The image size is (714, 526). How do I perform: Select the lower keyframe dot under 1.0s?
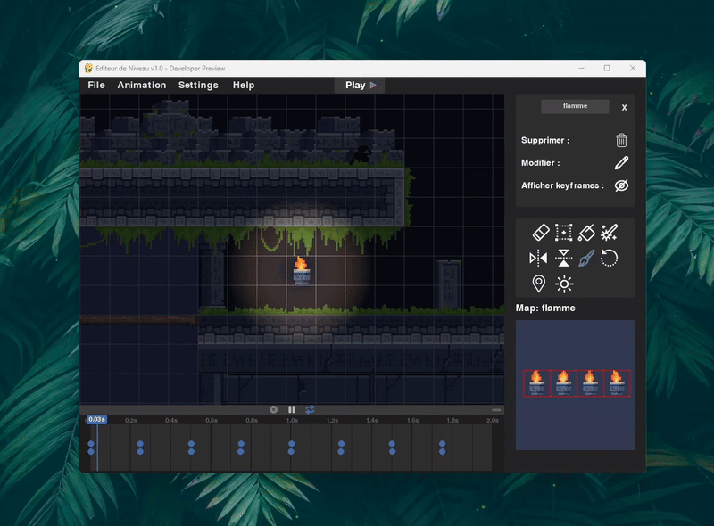pos(292,451)
